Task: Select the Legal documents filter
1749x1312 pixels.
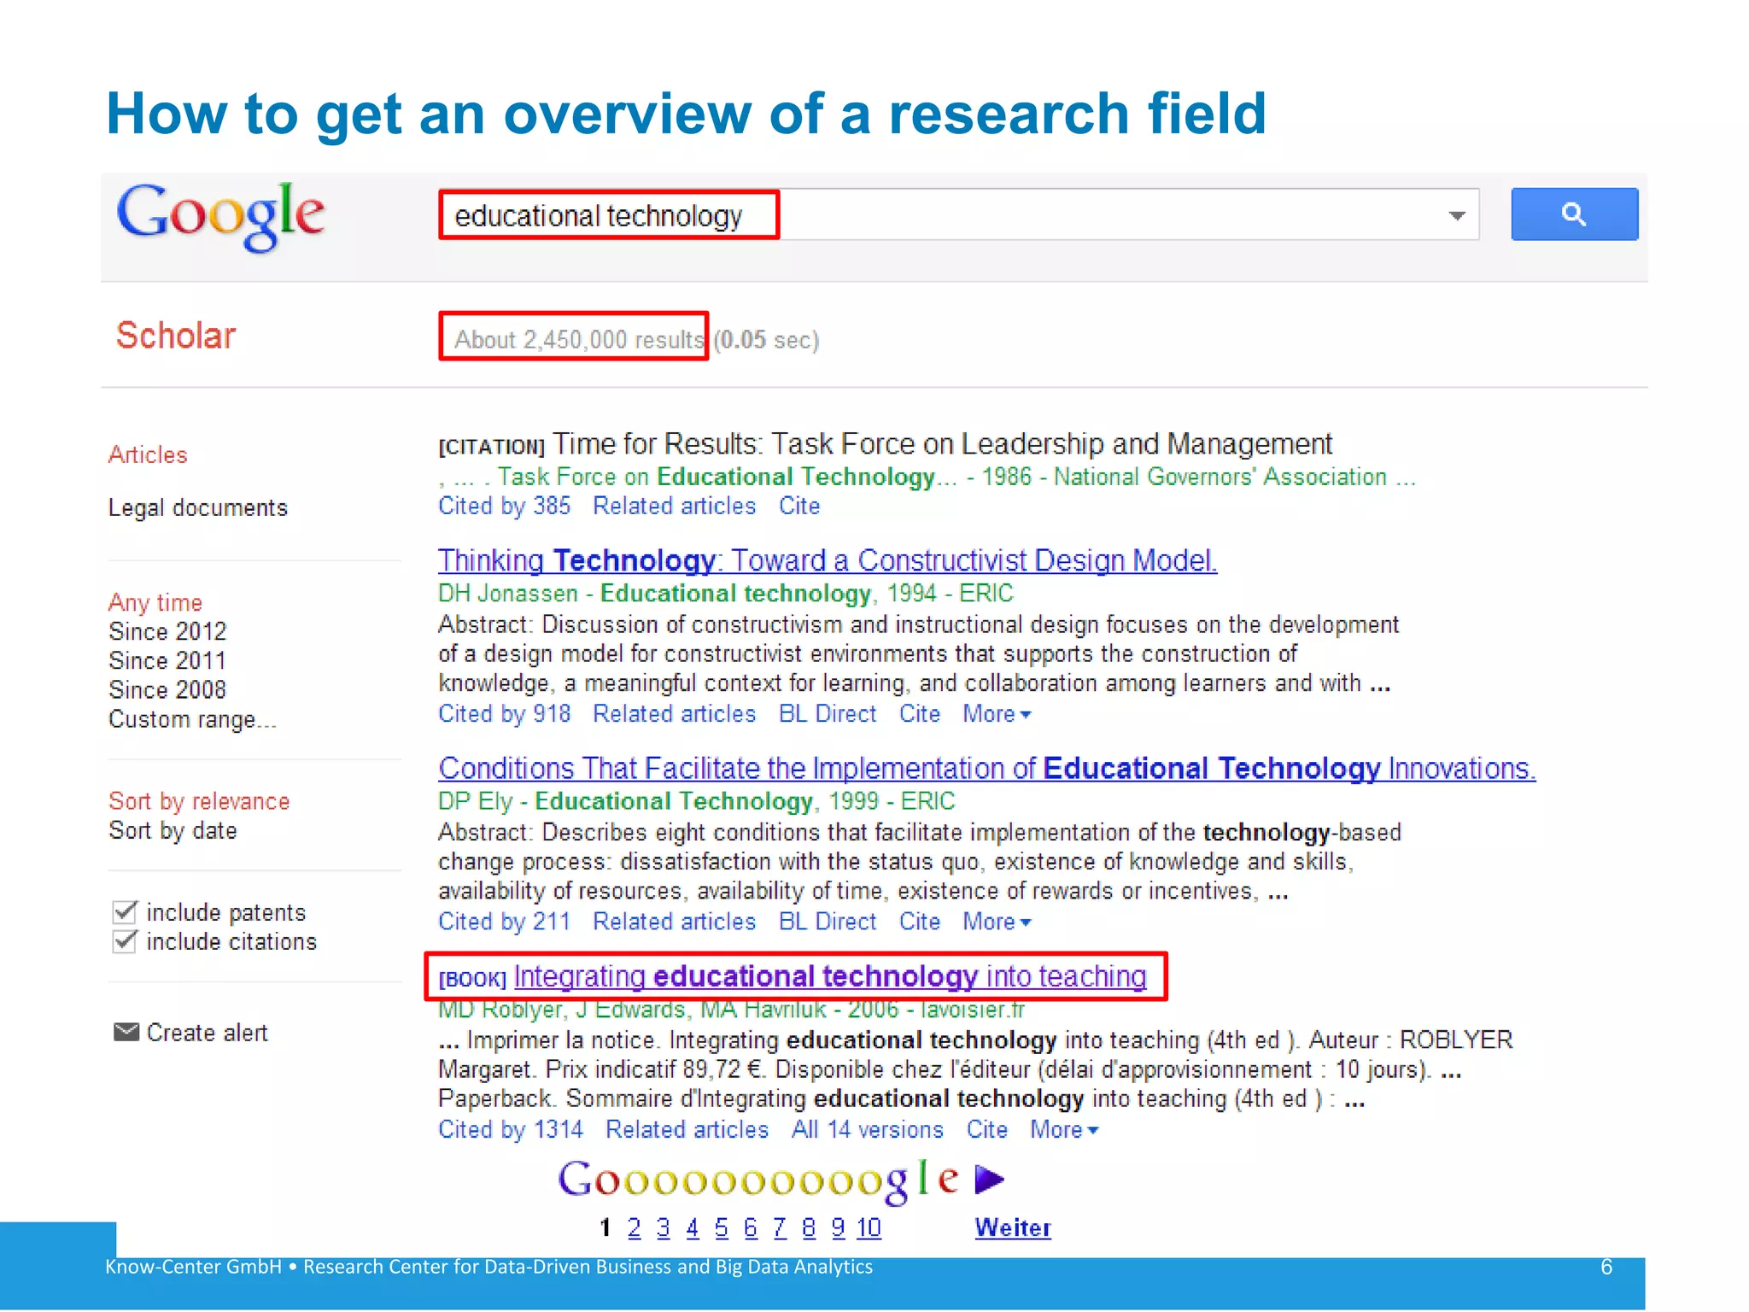Action: pos(198,508)
